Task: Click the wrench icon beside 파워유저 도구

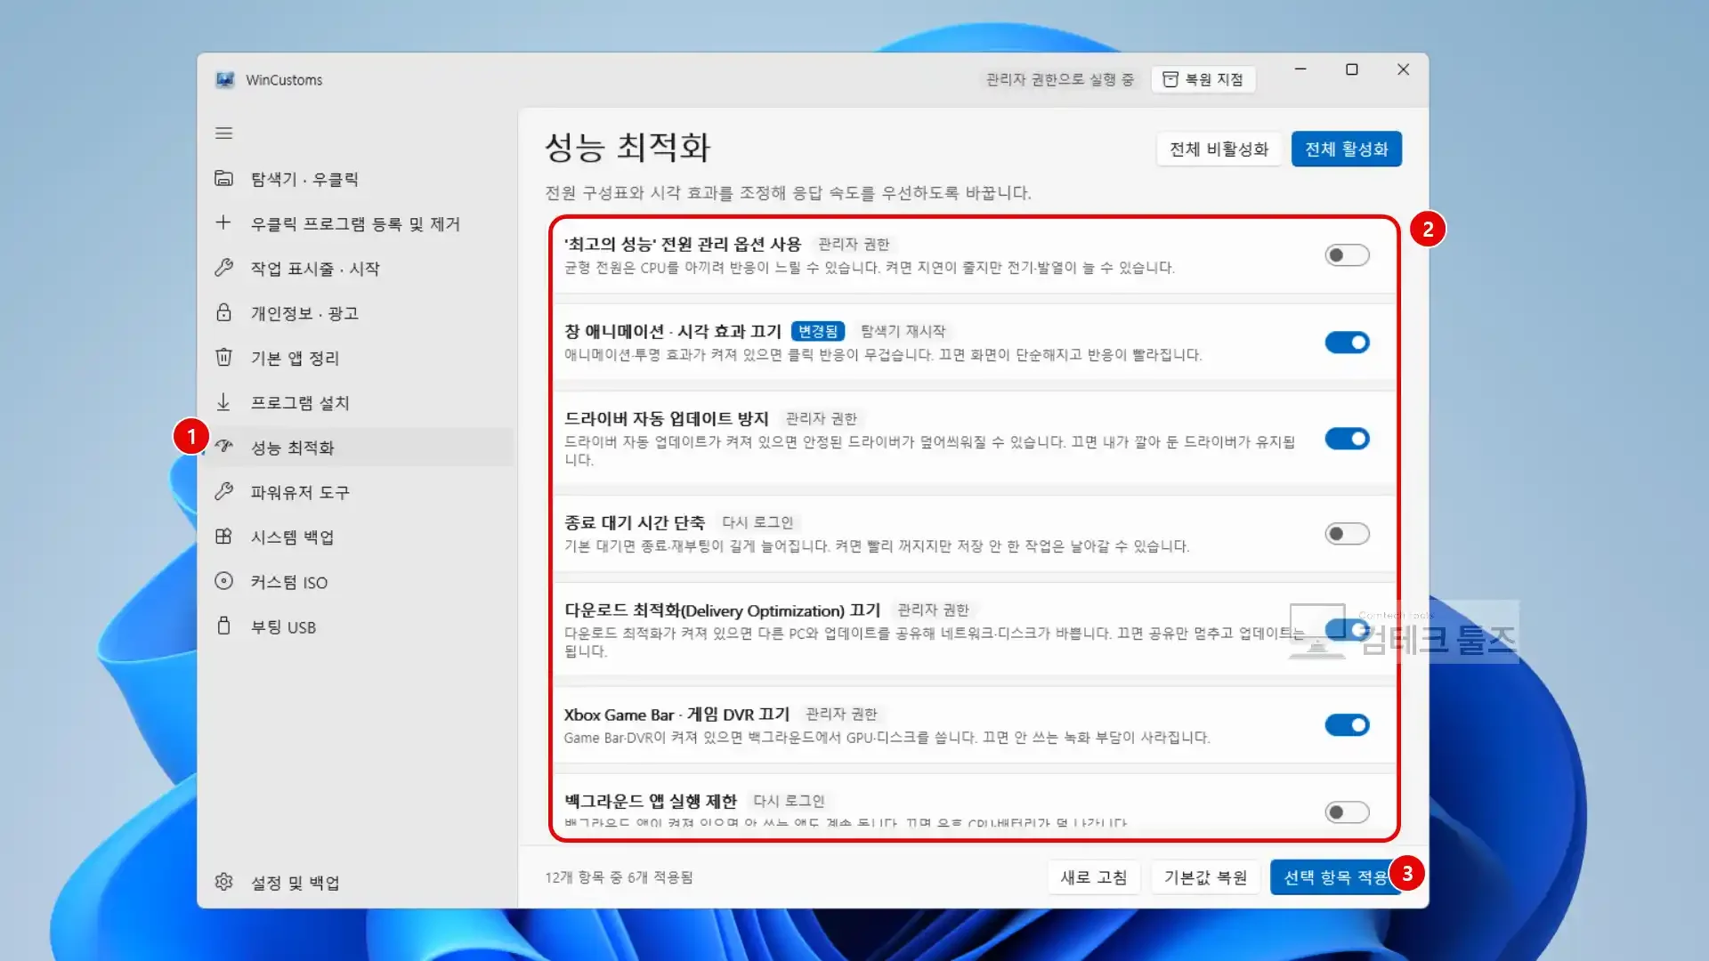Action: tap(223, 491)
